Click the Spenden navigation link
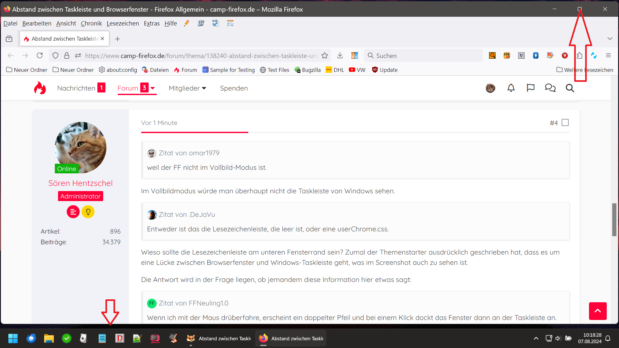Screen dimensions: 619x348 (234, 88)
